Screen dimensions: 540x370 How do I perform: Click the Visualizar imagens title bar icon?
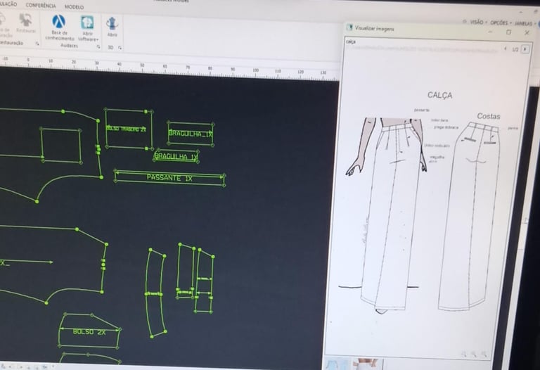click(349, 27)
